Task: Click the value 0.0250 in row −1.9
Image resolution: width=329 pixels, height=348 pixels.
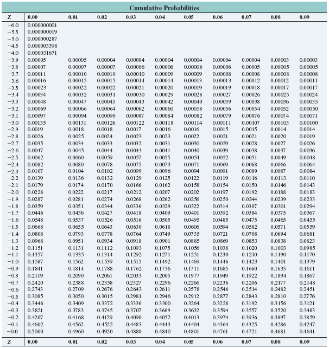Action: pyautogui.click(x=220, y=199)
